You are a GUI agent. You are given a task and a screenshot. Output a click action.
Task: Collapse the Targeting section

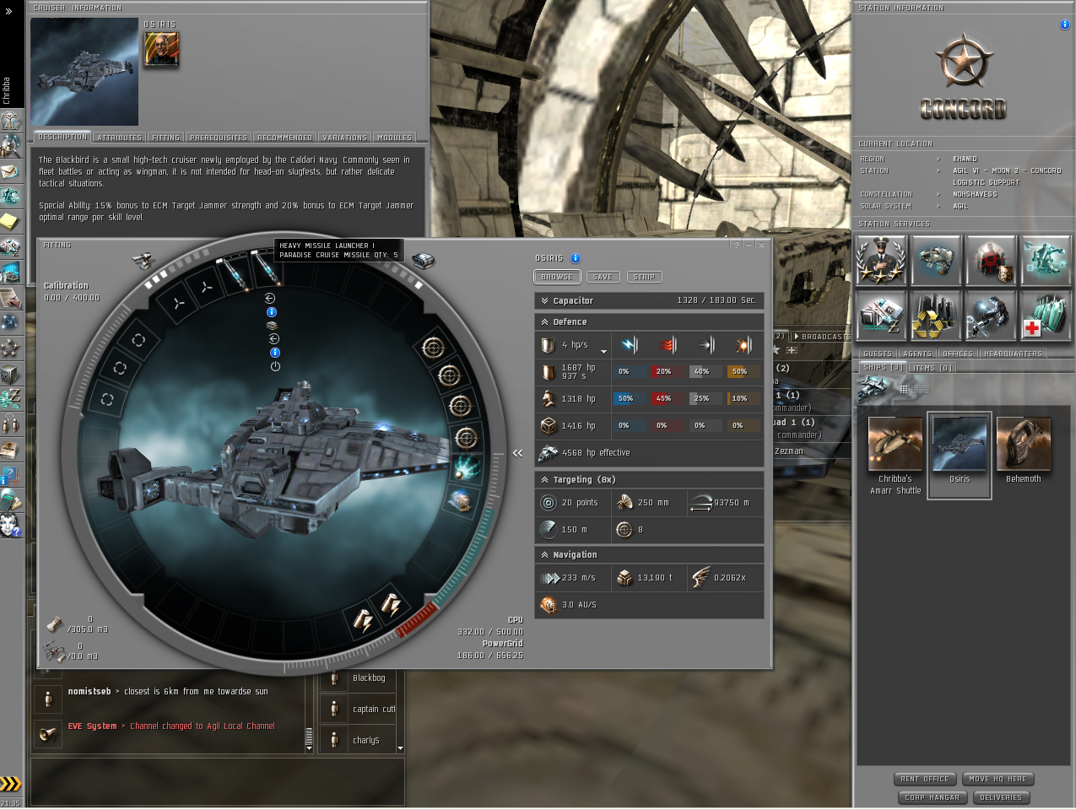(x=544, y=479)
